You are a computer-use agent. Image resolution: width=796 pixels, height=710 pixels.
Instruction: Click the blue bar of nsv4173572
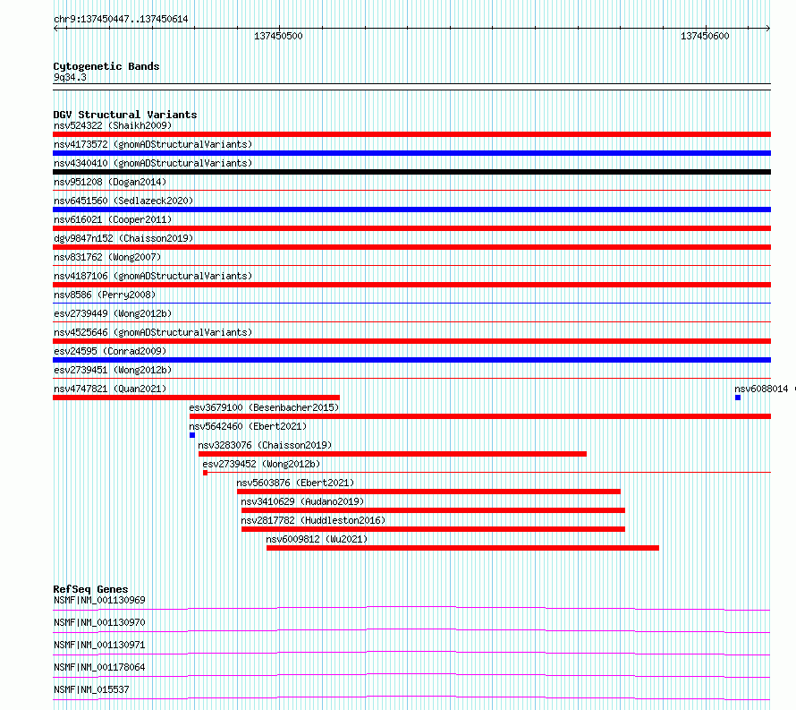pos(411,153)
